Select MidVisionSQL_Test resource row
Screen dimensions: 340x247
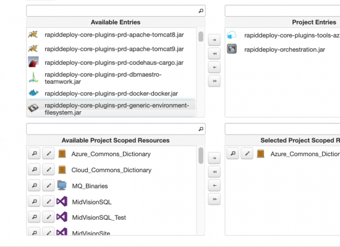pos(111,217)
